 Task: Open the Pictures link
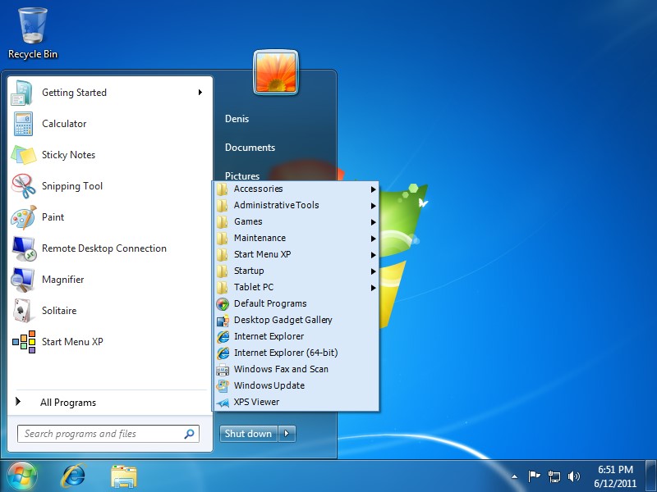point(242,175)
